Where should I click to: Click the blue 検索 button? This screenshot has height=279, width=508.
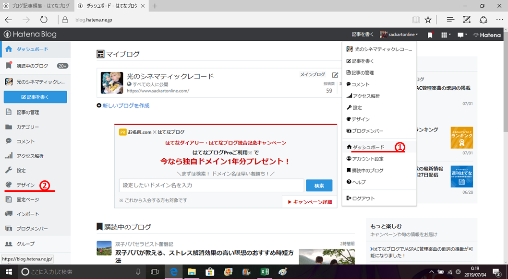click(319, 186)
